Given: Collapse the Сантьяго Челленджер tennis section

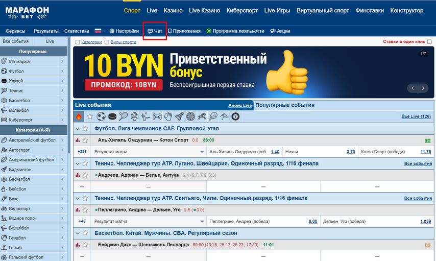Looking at the screenshot, I should click(x=78, y=198).
